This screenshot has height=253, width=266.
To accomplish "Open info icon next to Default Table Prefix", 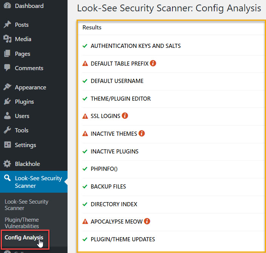I will (x=153, y=63).
